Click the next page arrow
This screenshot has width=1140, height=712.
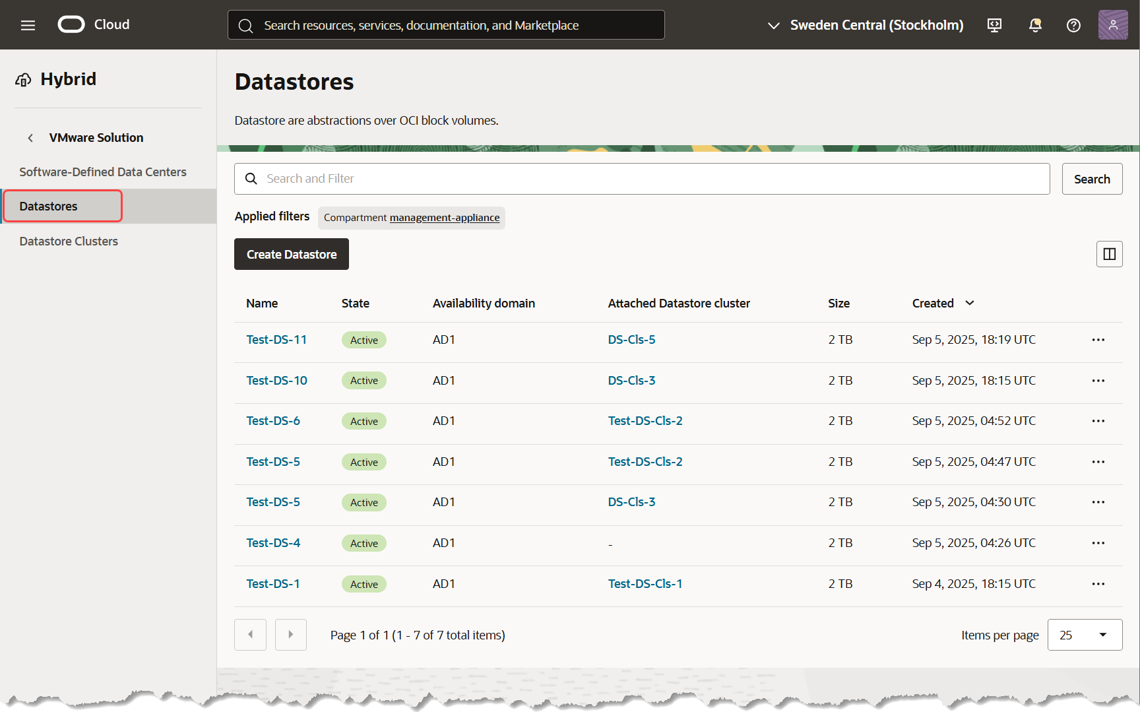click(290, 634)
